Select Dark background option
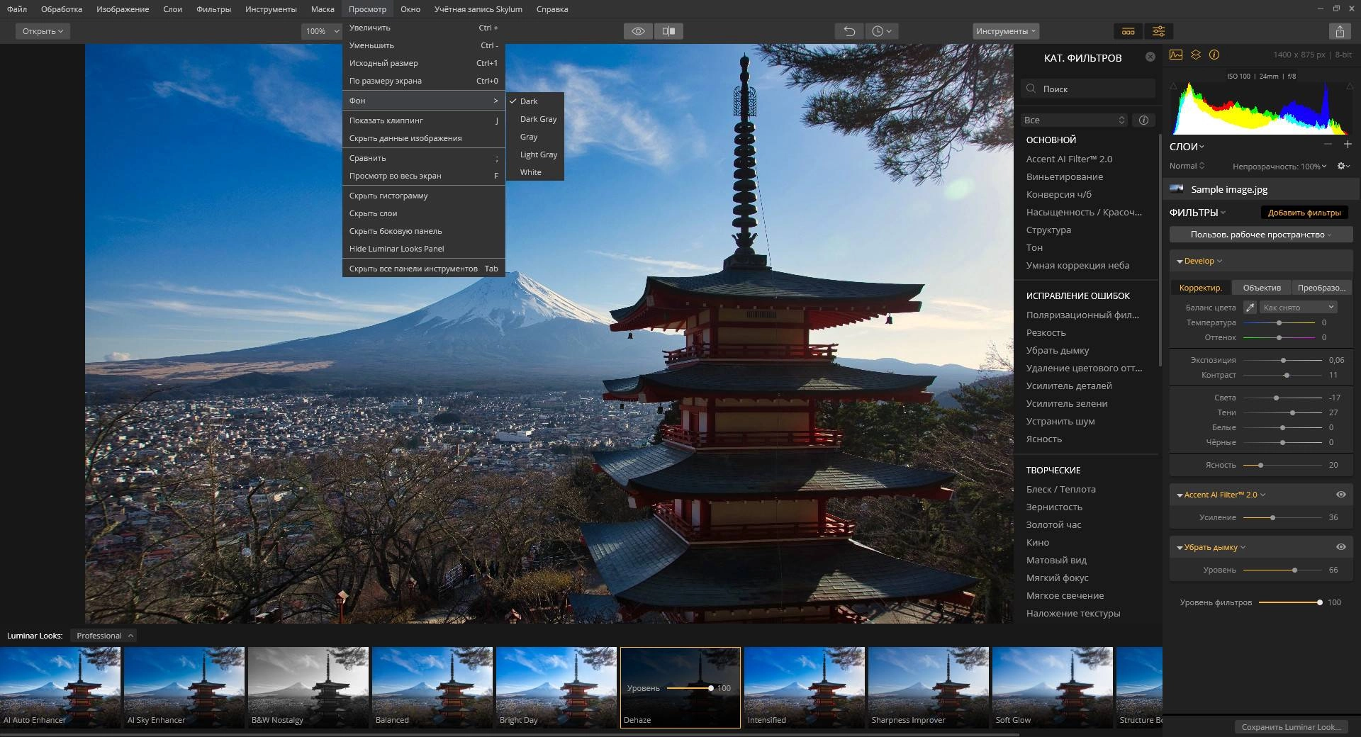Viewport: 1361px width, 737px height. point(535,101)
